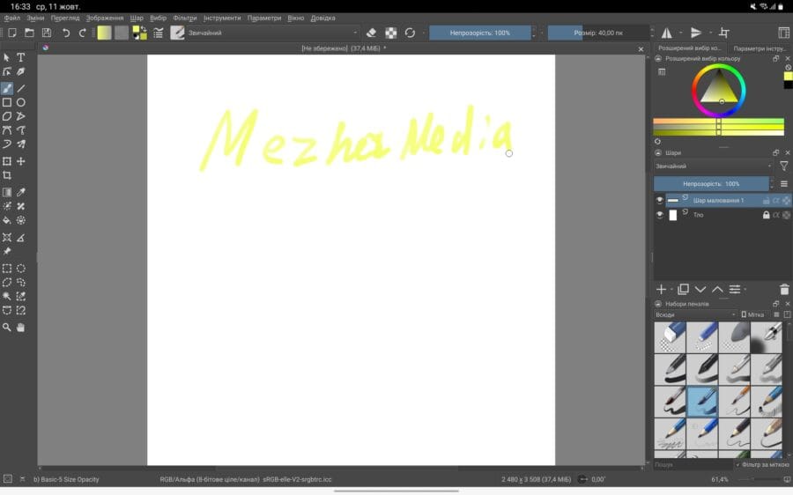Open the Всюди brush tag dropdown

695,314
